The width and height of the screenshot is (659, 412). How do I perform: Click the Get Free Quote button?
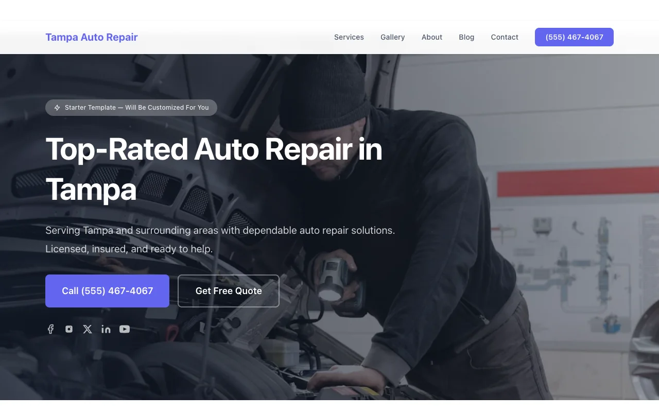[x=229, y=291]
